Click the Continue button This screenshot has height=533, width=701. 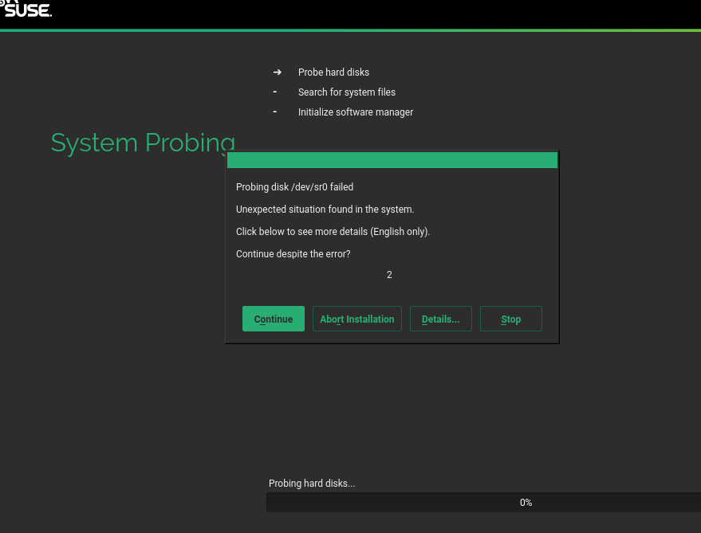point(273,319)
